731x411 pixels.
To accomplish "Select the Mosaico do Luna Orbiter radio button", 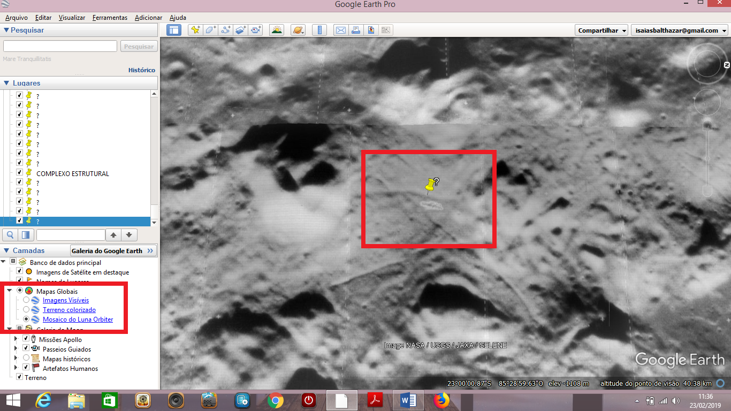I will coord(26,319).
